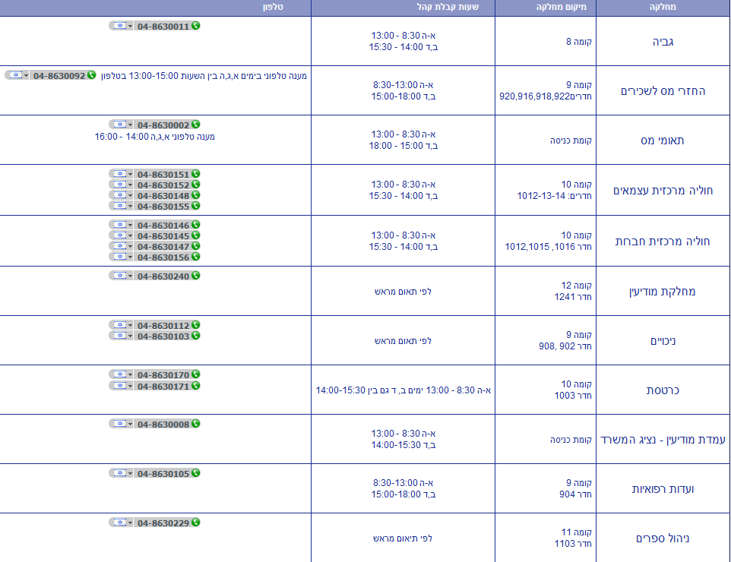Click phone number 04-8630152
This screenshot has height=562, width=731.
(x=163, y=185)
